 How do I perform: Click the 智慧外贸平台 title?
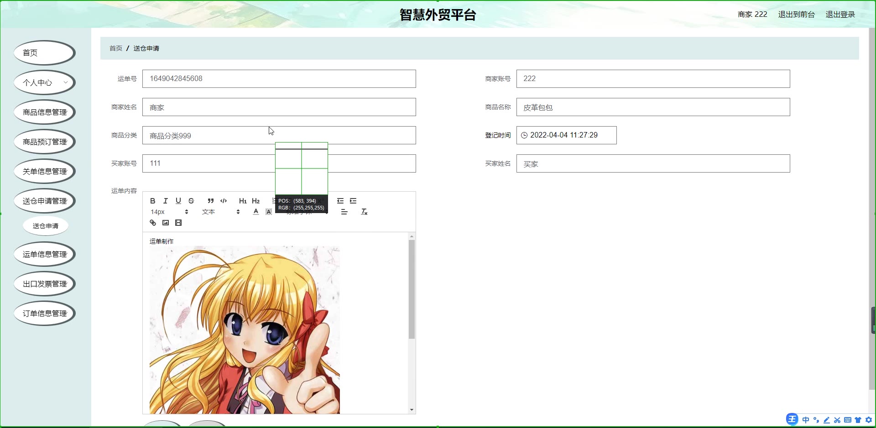[438, 15]
